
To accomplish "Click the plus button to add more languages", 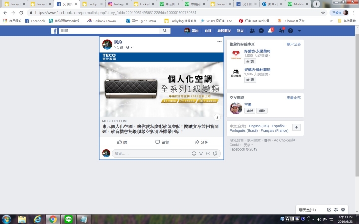I will pyautogui.click(x=296, y=127).
